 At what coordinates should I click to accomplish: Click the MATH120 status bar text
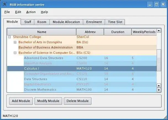tap(11, 116)
